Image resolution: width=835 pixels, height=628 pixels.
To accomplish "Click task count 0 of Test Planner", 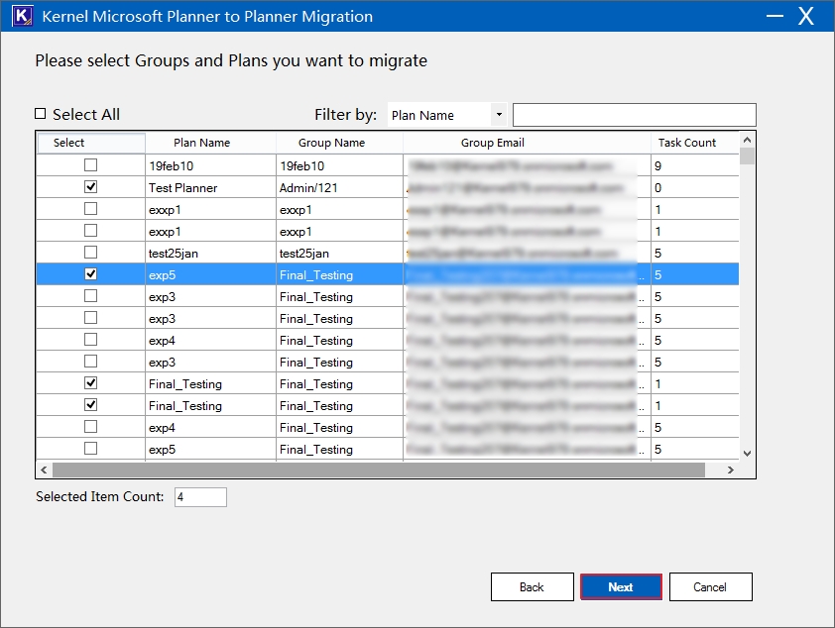I will point(694,188).
